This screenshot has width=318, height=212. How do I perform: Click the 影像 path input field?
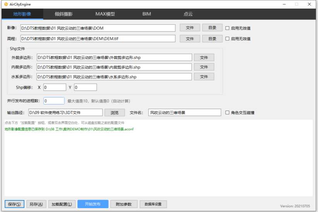pos(98,28)
